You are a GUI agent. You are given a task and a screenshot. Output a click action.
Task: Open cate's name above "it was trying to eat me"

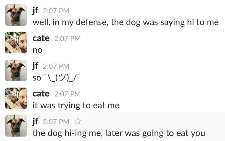41,94
